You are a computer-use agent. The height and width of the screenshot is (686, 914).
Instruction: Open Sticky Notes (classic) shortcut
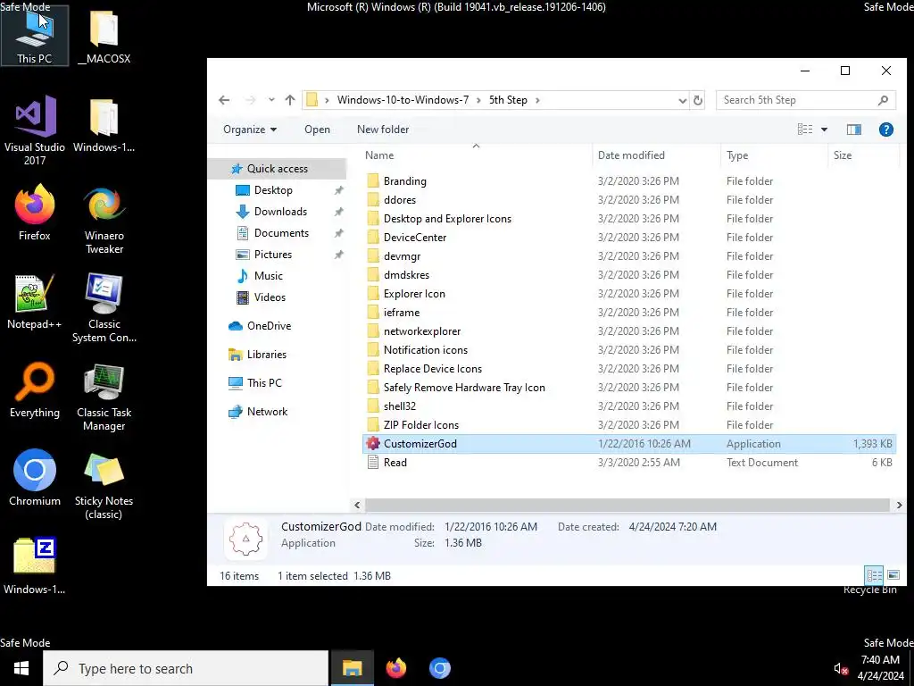[x=104, y=485]
